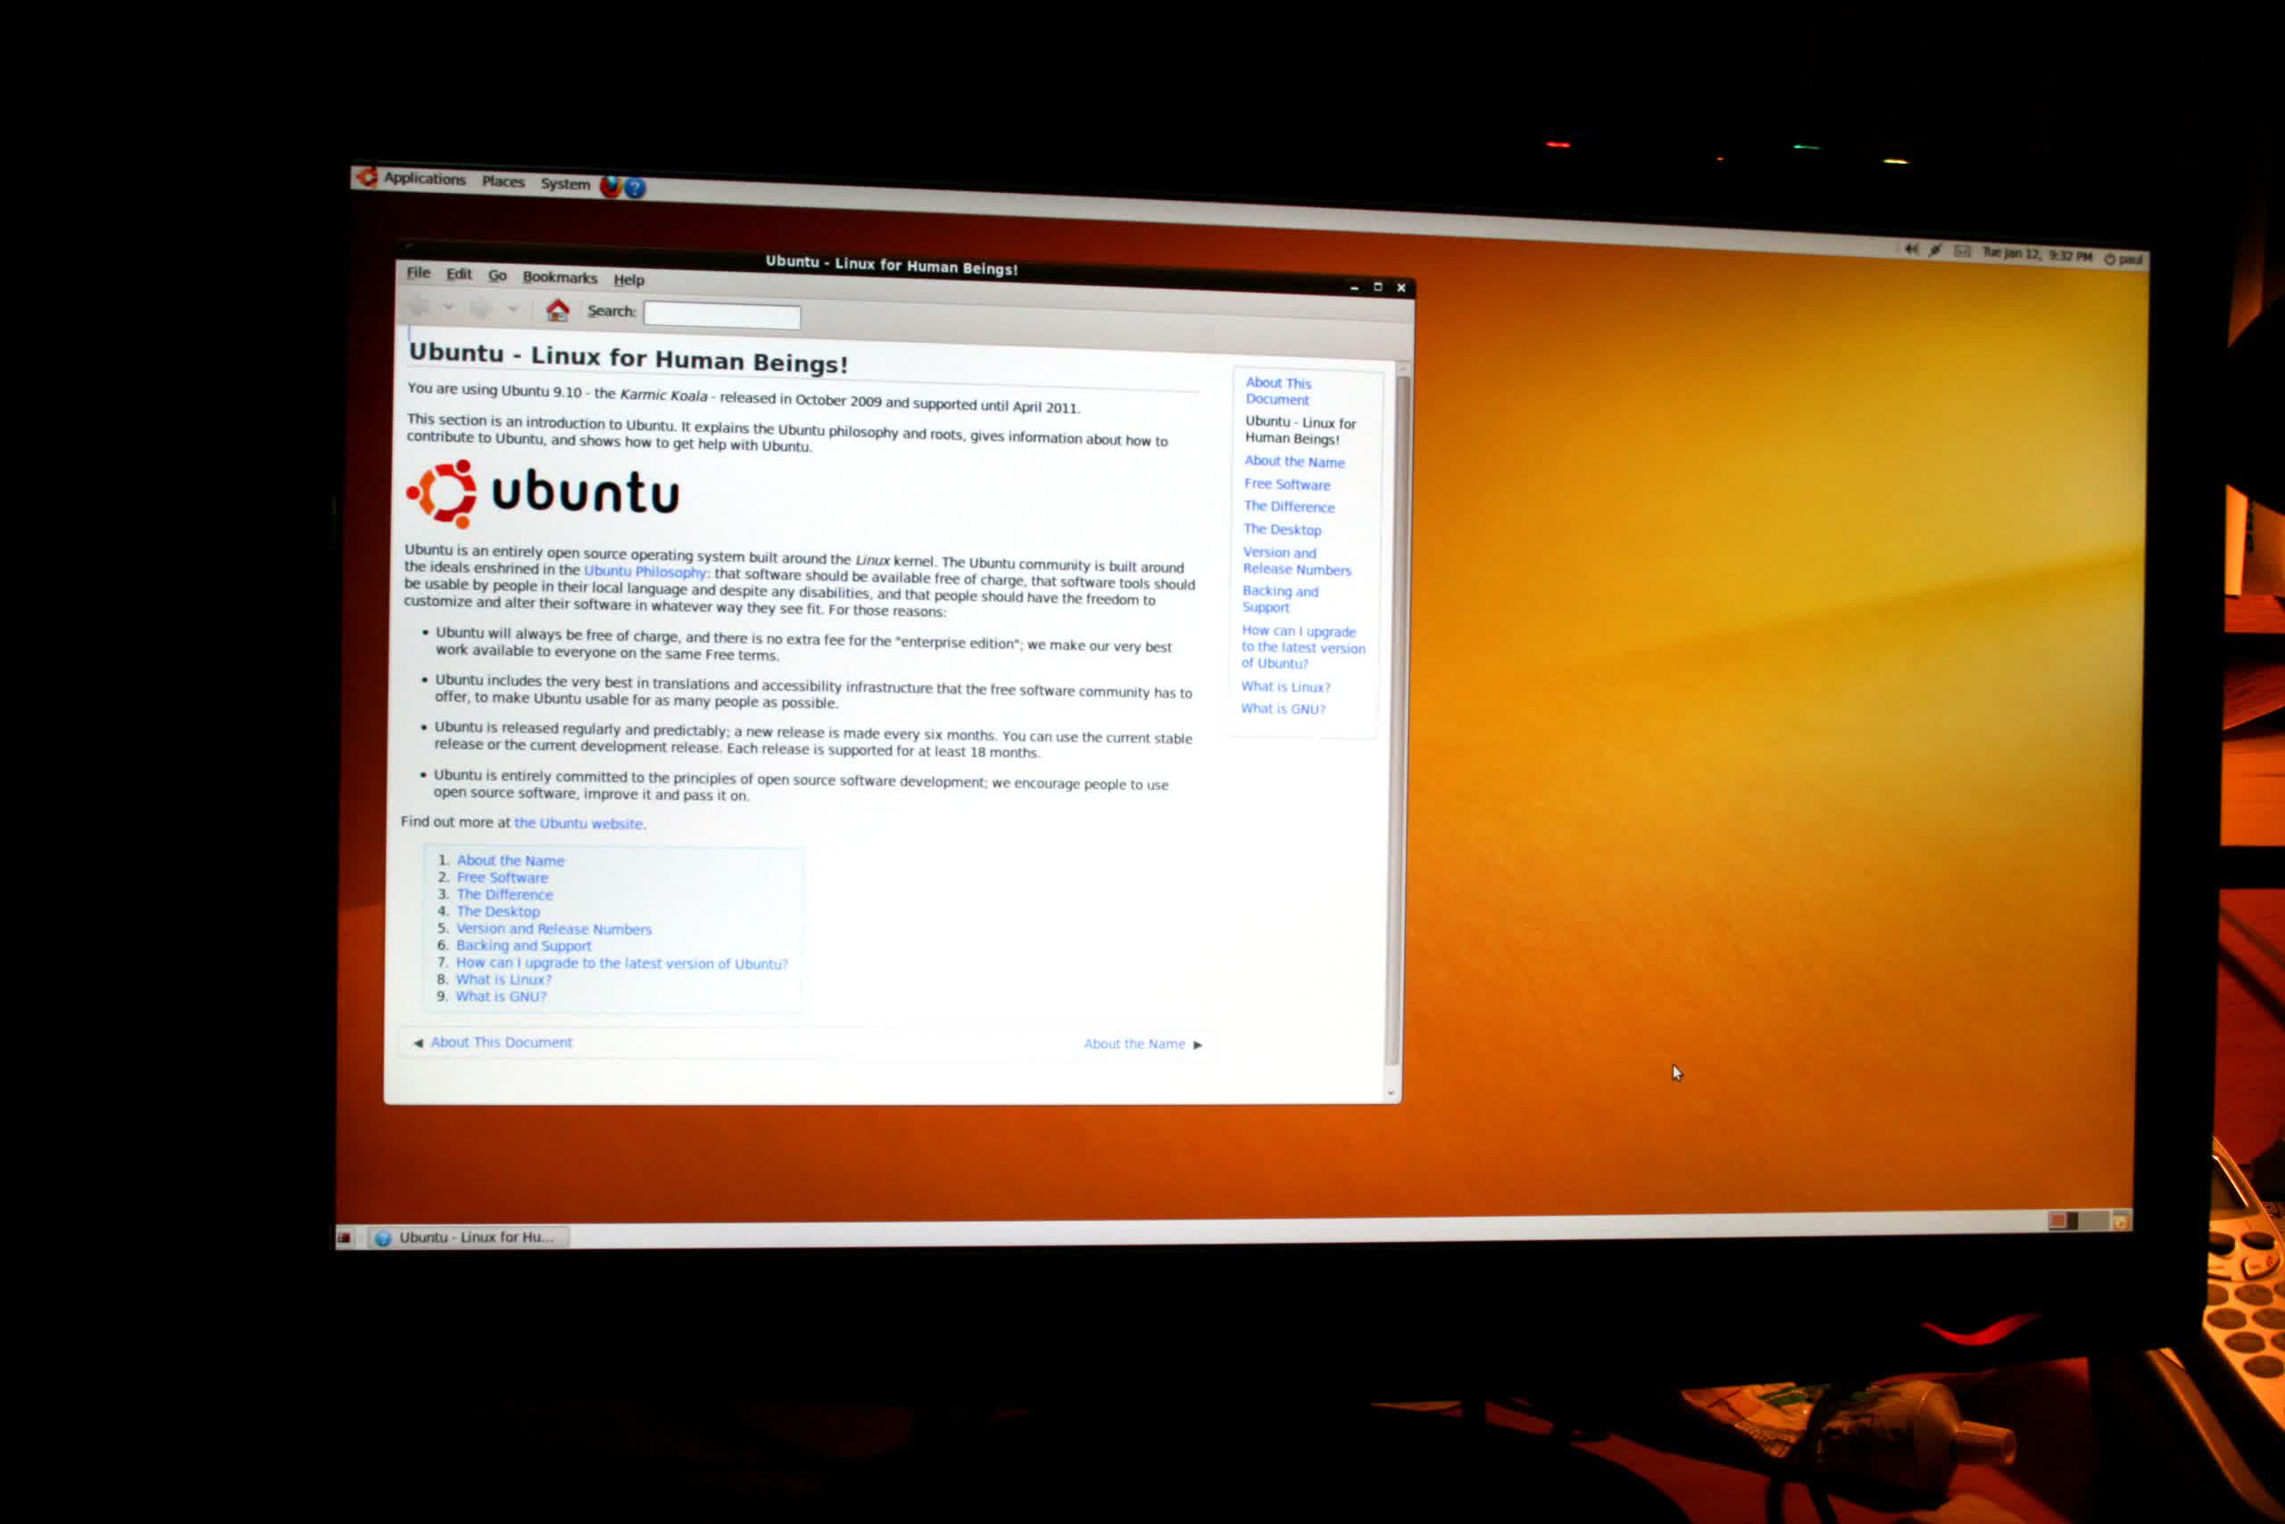
Task: Go back using the toolbar Back arrow
Action: 419,306
